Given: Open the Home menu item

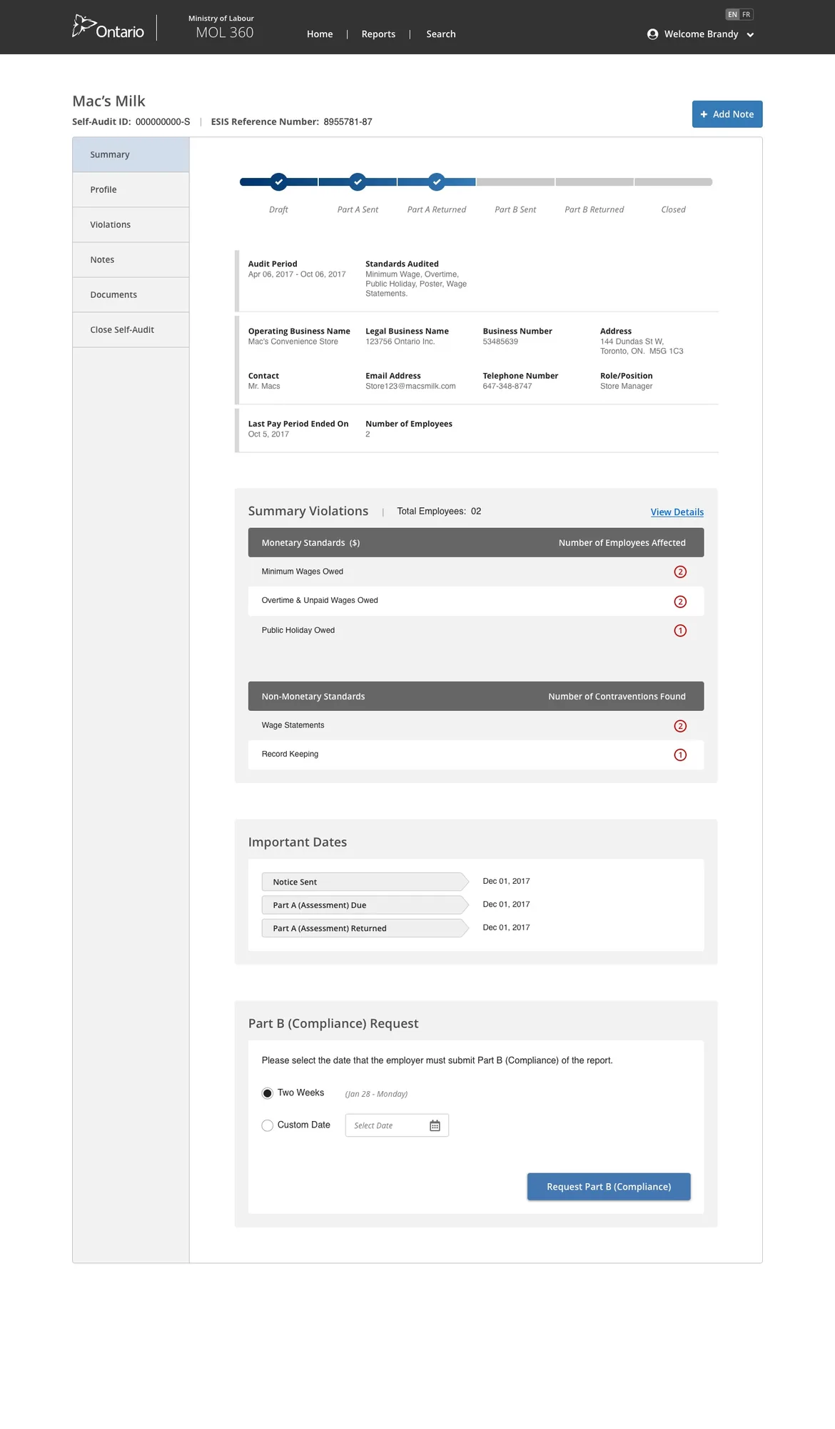Looking at the screenshot, I should click(320, 34).
